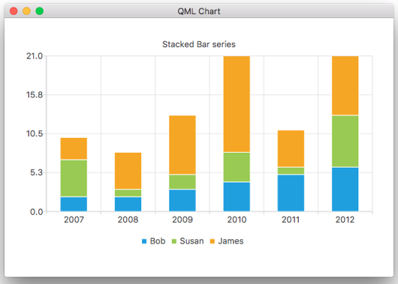The width and height of the screenshot is (398, 284).
Task: Click James's orange bar segment for 2010
Action: (x=237, y=104)
